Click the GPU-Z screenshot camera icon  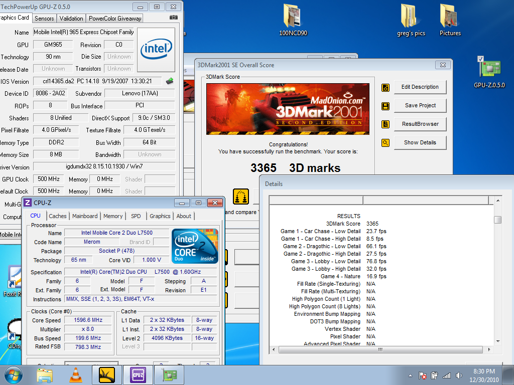174,18
